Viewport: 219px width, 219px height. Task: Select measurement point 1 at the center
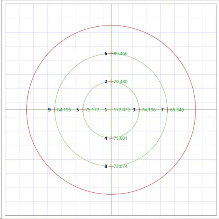coord(111,110)
